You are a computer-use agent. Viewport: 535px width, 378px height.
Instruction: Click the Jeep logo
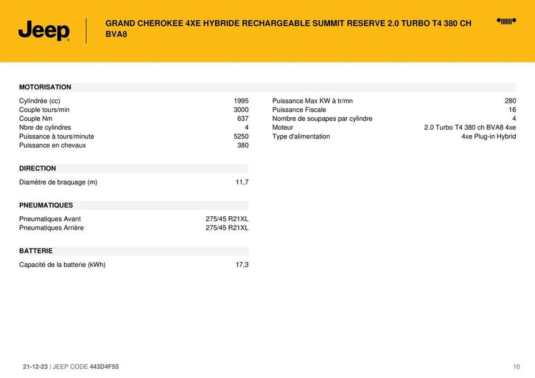(x=44, y=31)
